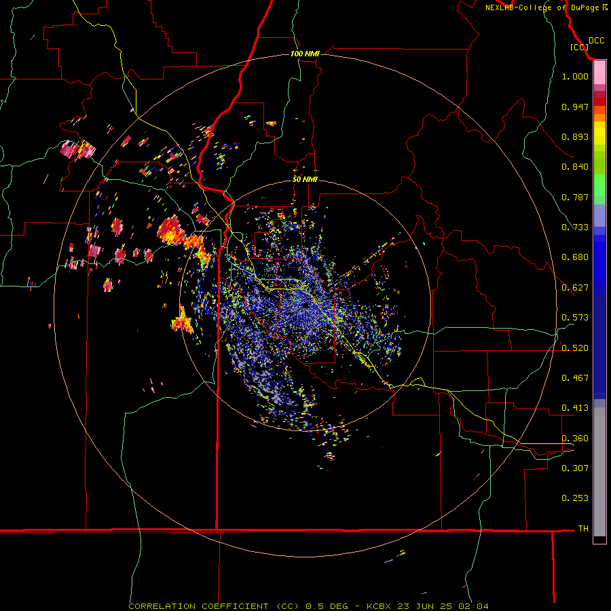Click the 50 NMI range ring label
Viewport: 611px width, 611px height.
click(305, 179)
